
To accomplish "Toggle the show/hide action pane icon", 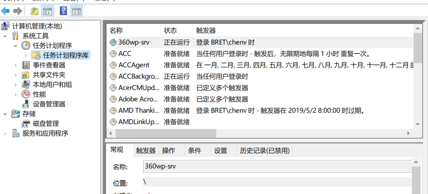I will point(77,11).
